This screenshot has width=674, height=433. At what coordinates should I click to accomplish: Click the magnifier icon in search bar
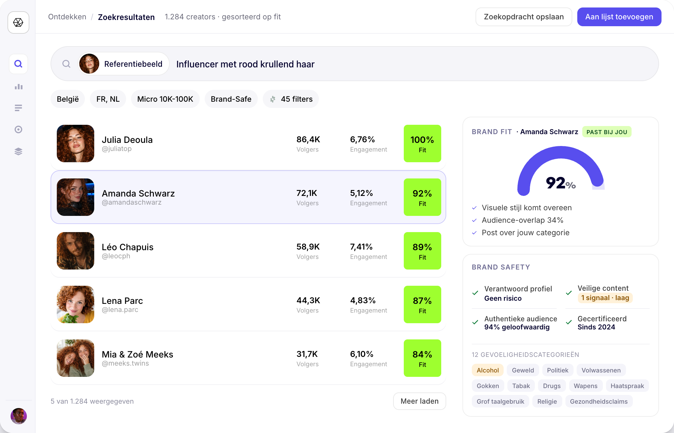click(66, 64)
